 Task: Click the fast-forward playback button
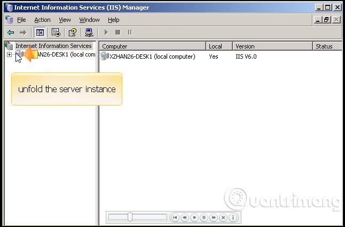pos(214,217)
